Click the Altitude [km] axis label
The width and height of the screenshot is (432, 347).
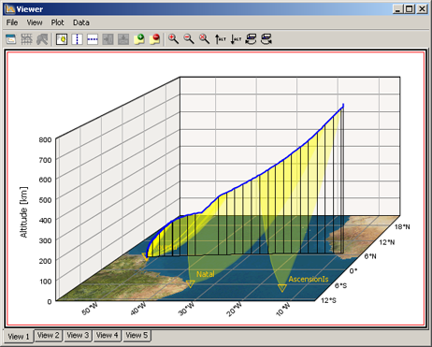pyautogui.click(x=23, y=212)
